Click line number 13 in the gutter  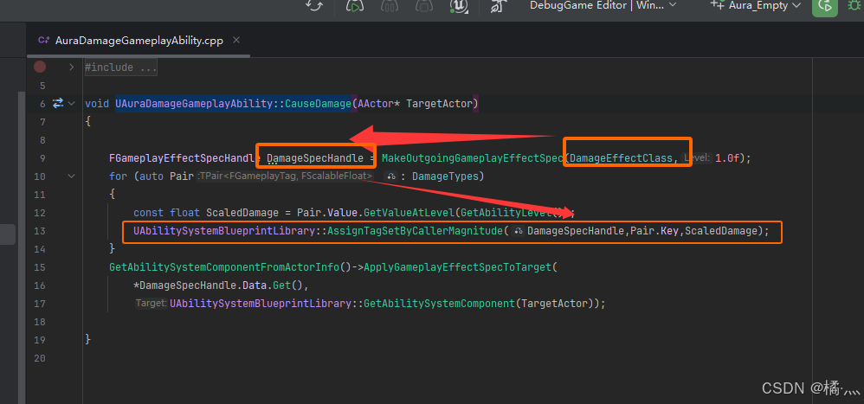click(x=39, y=231)
